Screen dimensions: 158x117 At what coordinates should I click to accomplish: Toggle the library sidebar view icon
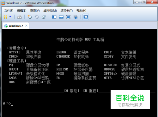click(54, 17)
